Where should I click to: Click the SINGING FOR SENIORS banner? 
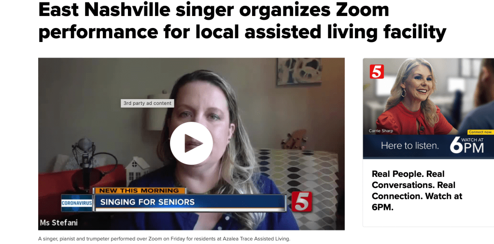point(190,202)
